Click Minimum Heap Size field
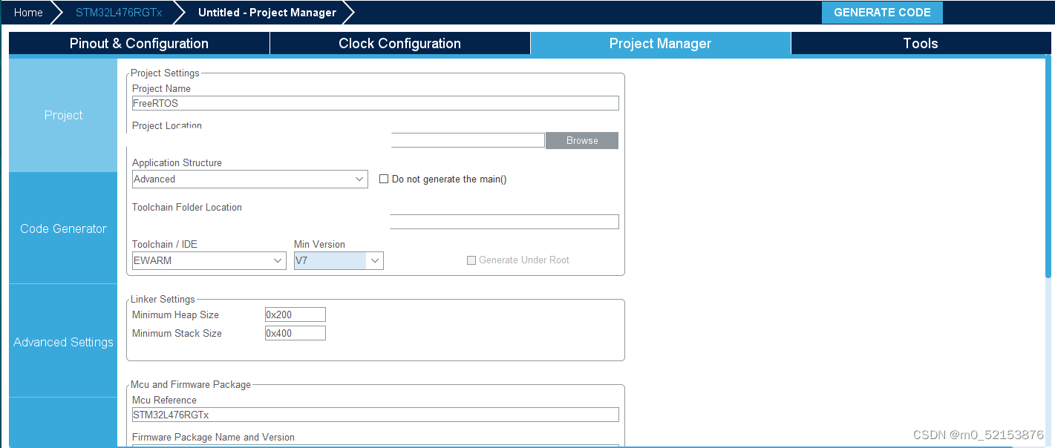 pos(295,314)
